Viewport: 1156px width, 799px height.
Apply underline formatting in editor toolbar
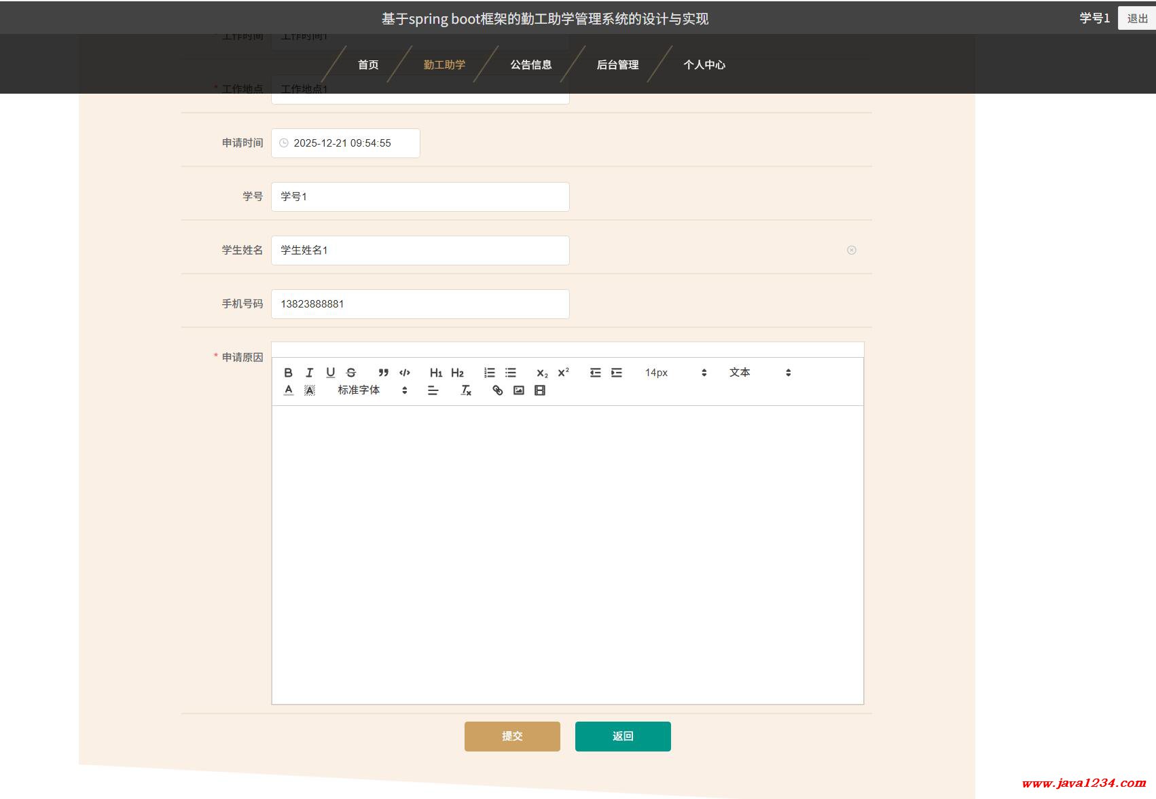pyautogui.click(x=330, y=373)
